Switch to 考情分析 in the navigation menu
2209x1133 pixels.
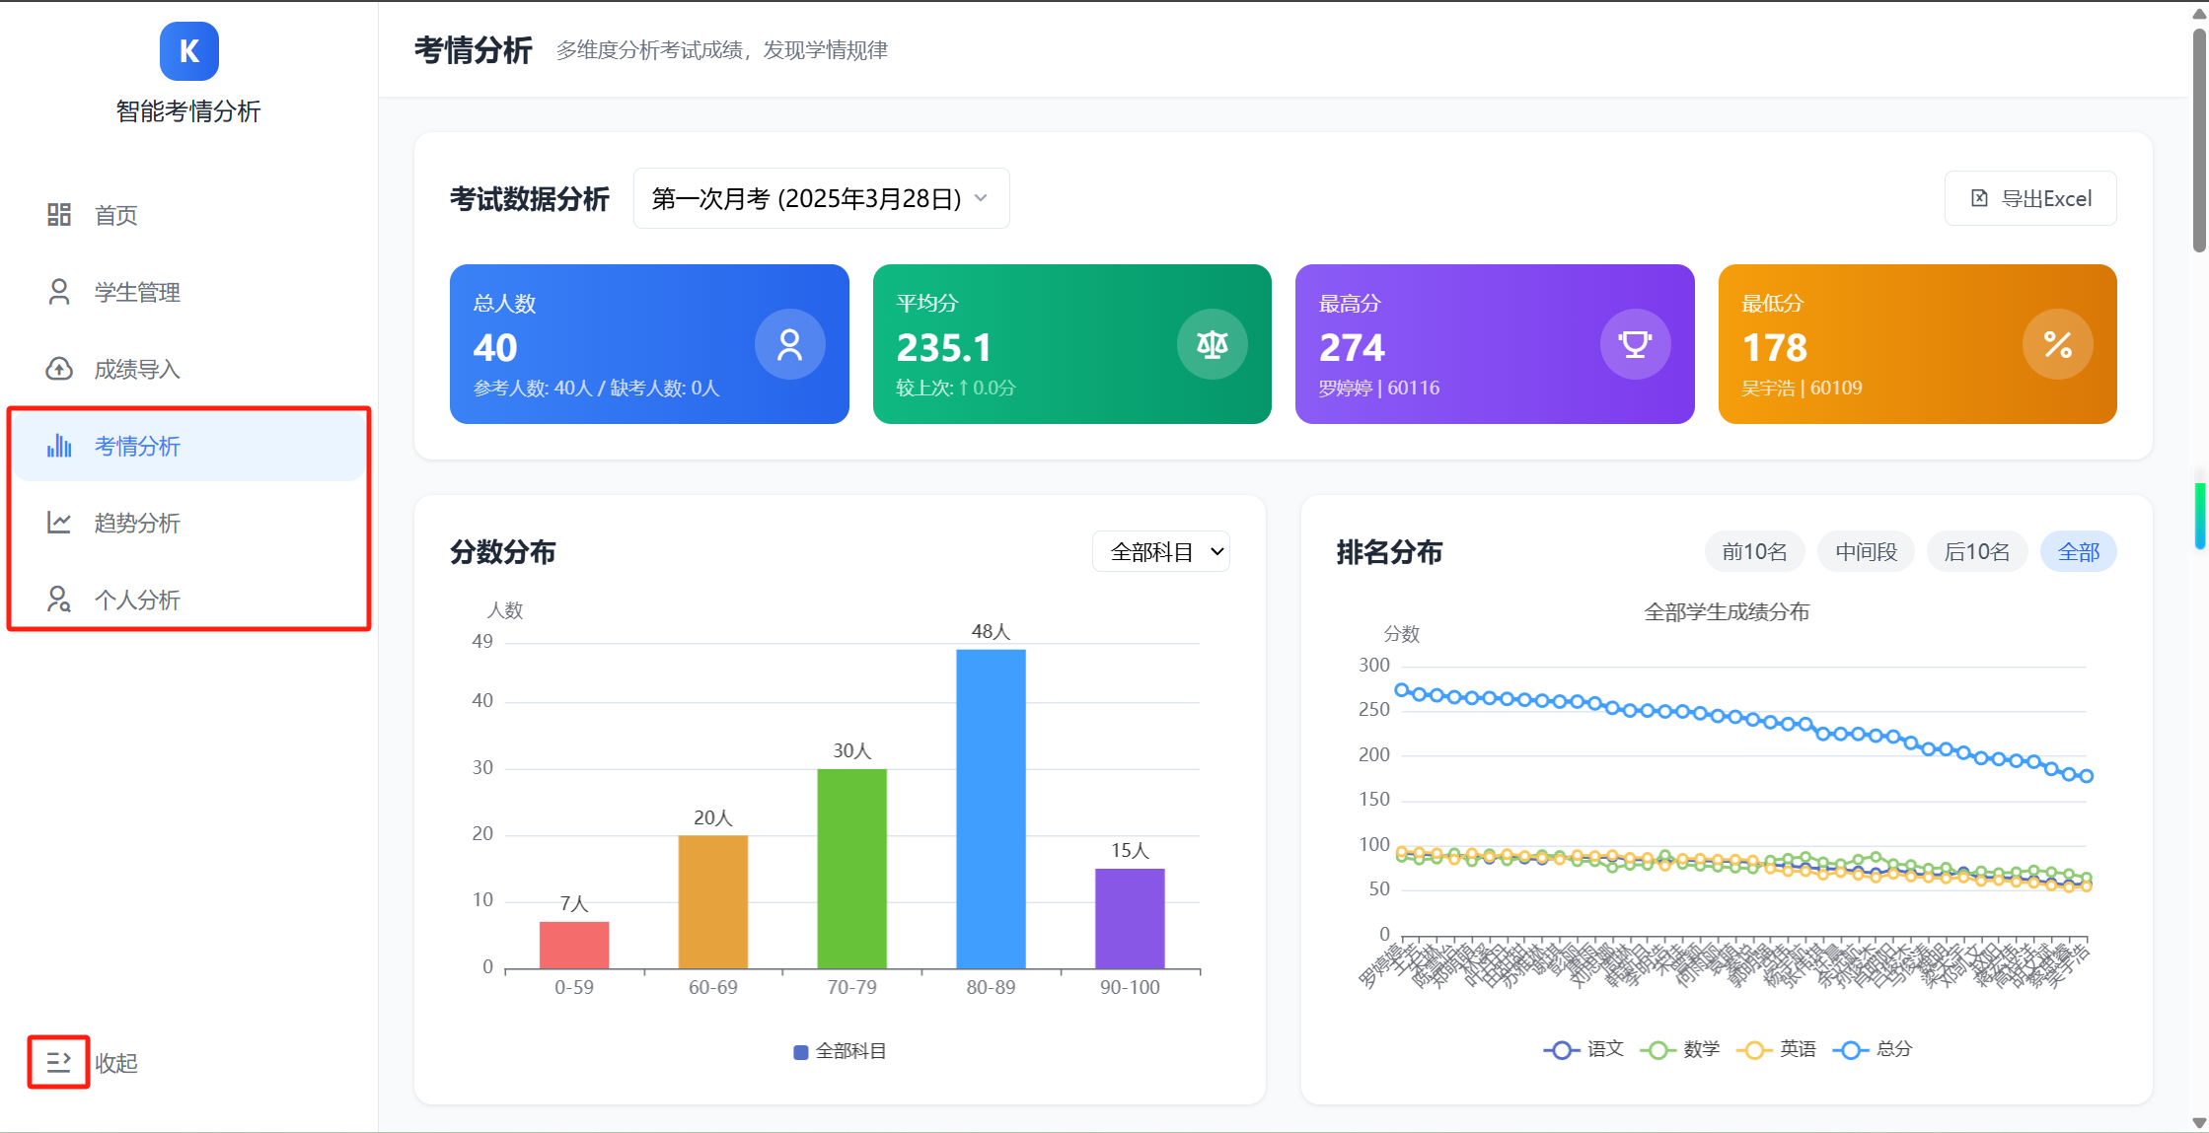pyautogui.click(x=137, y=446)
